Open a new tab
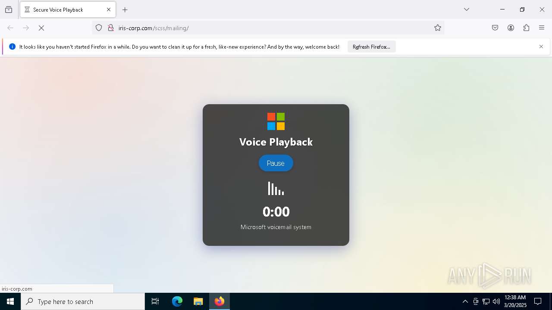The width and height of the screenshot is (552, 310). click(125, 9)
